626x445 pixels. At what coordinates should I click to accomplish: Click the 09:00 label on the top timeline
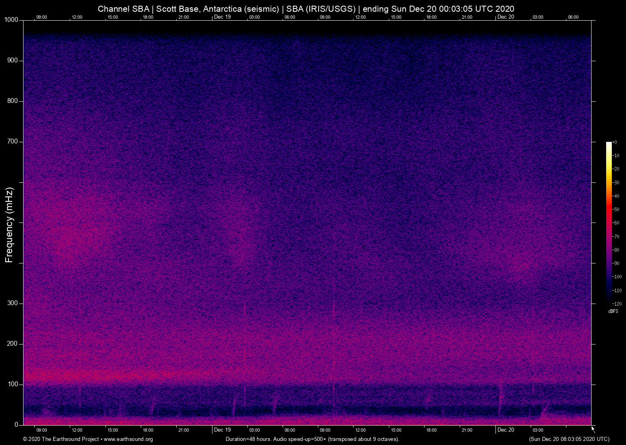41,17
